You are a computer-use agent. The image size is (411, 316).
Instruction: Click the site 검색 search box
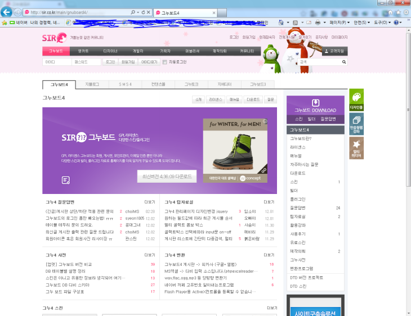coord(320,62)
